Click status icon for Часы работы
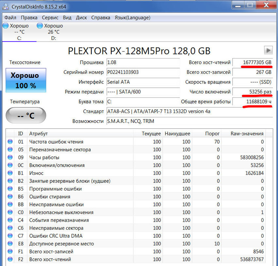 [10, 157]
